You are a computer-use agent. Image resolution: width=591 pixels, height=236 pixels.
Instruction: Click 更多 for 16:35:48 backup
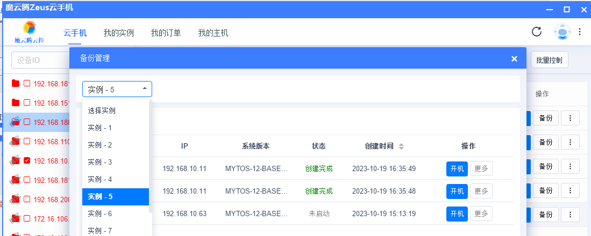481,191
